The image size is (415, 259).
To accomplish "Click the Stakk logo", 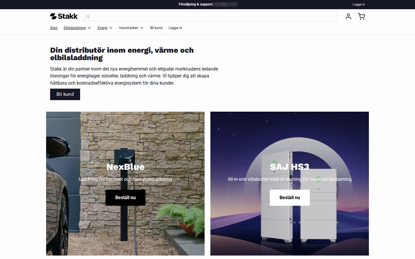I will pos(64,16).
